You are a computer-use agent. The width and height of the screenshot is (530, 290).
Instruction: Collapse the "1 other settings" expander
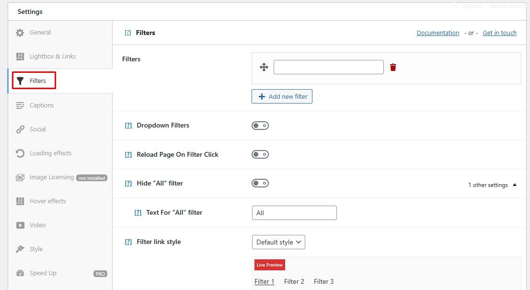click(x=492, y=185)
